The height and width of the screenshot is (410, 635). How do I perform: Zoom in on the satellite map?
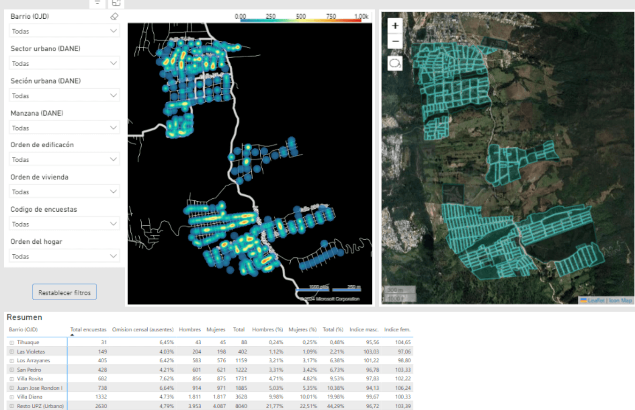pyautogui.click(x=395, y=26)
